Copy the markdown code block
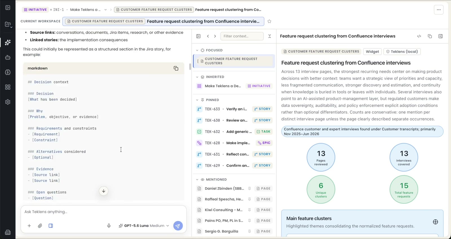 [x=176, y=68]
